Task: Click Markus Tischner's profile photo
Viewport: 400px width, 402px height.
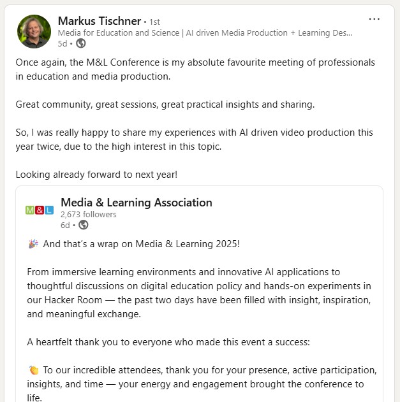Action: (x=34, y=32)
